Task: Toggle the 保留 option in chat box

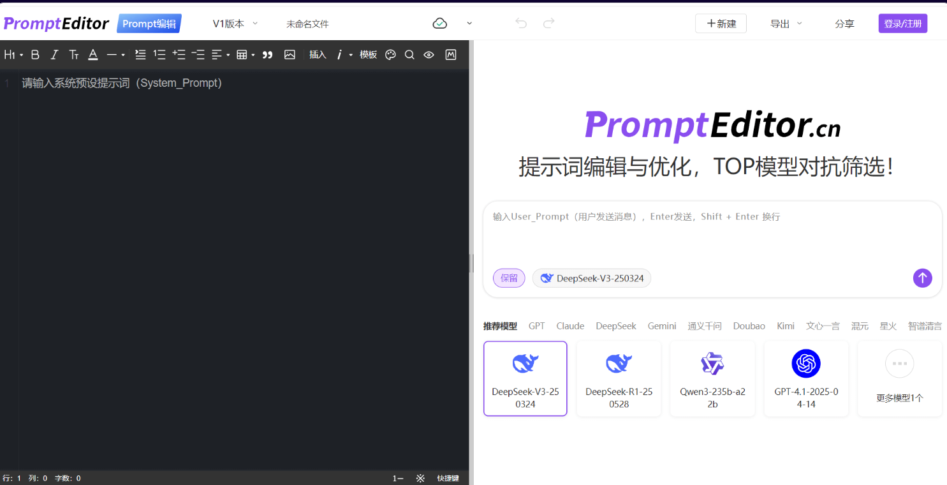Action: (509, 278)
